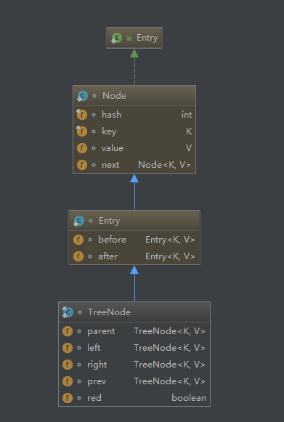284x422 pixels.
Task: Click the field icon of parent
Action: pyautogui.click(x=68, y=331)
